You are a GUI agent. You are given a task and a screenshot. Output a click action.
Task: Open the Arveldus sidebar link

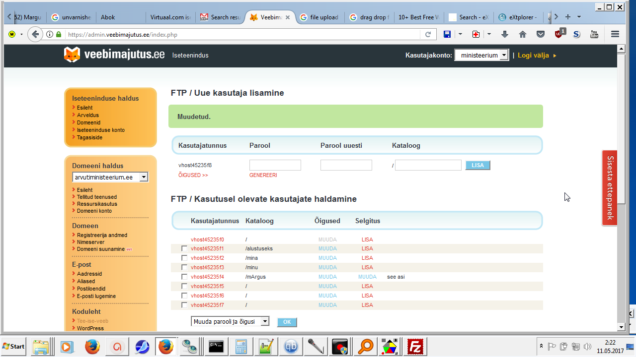coord(87,115)
